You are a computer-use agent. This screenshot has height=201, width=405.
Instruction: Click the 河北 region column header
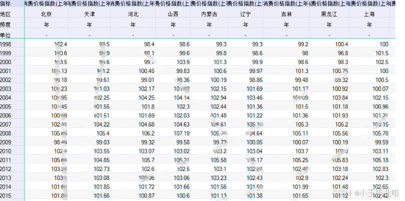click(x=133, y=14)
